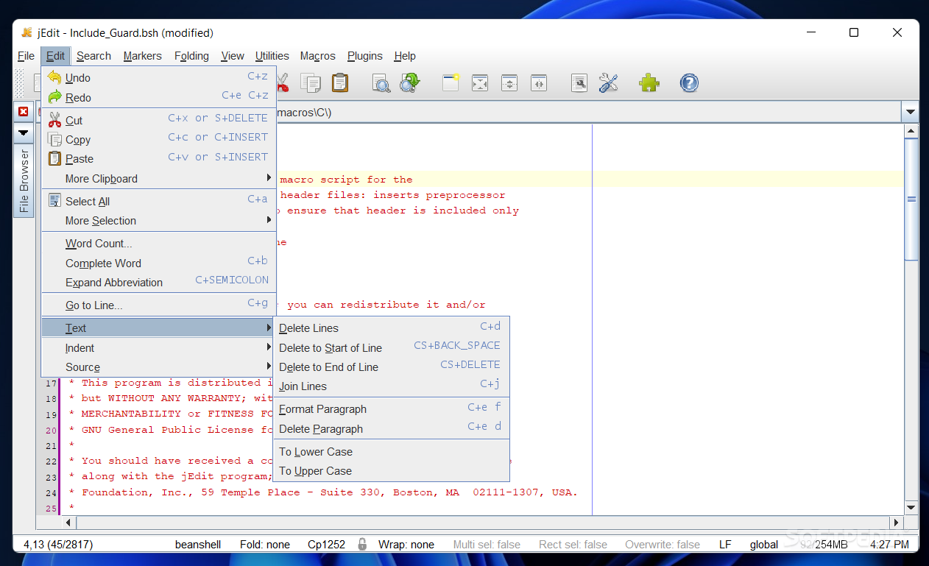Screen dimensions: 929x566
Task: Open Plugin Manager green puzzle icon
Action: (x=649, y=82)
